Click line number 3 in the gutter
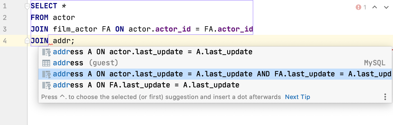The height and width of the screenshot is (125, 393). coord(4,29)
